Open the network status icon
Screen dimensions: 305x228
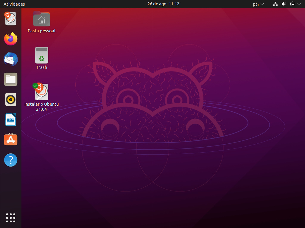(275, 4)
